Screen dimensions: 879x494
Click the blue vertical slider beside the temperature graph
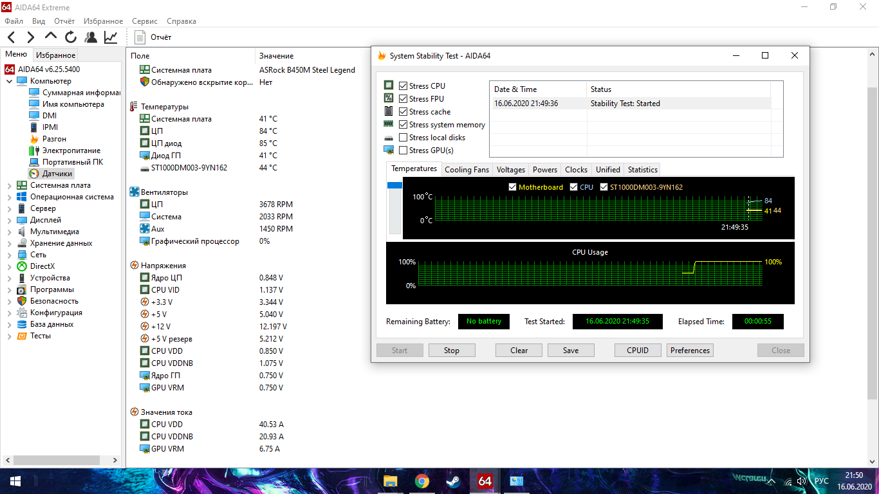[394, 185]
